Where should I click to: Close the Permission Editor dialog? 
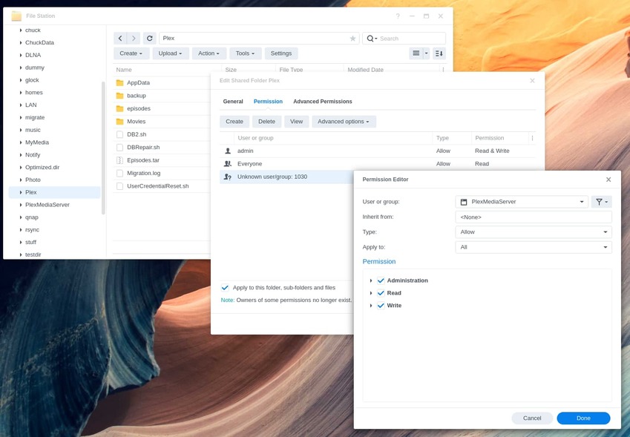tap(608, 180)
